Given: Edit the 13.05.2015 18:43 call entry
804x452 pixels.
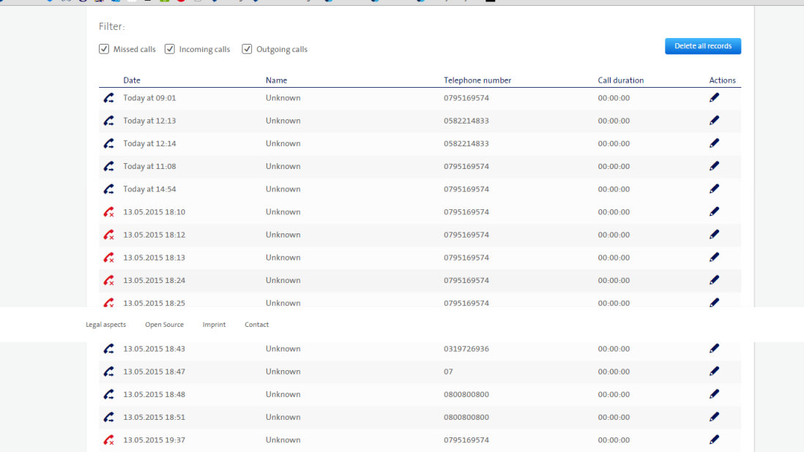Looking at the screenshot, I should pyautogui.click(x=714, y=349).
